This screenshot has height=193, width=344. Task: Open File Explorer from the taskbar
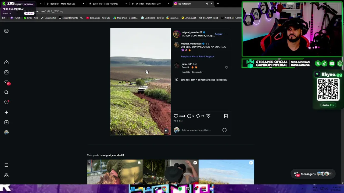[x=141, y=189]
